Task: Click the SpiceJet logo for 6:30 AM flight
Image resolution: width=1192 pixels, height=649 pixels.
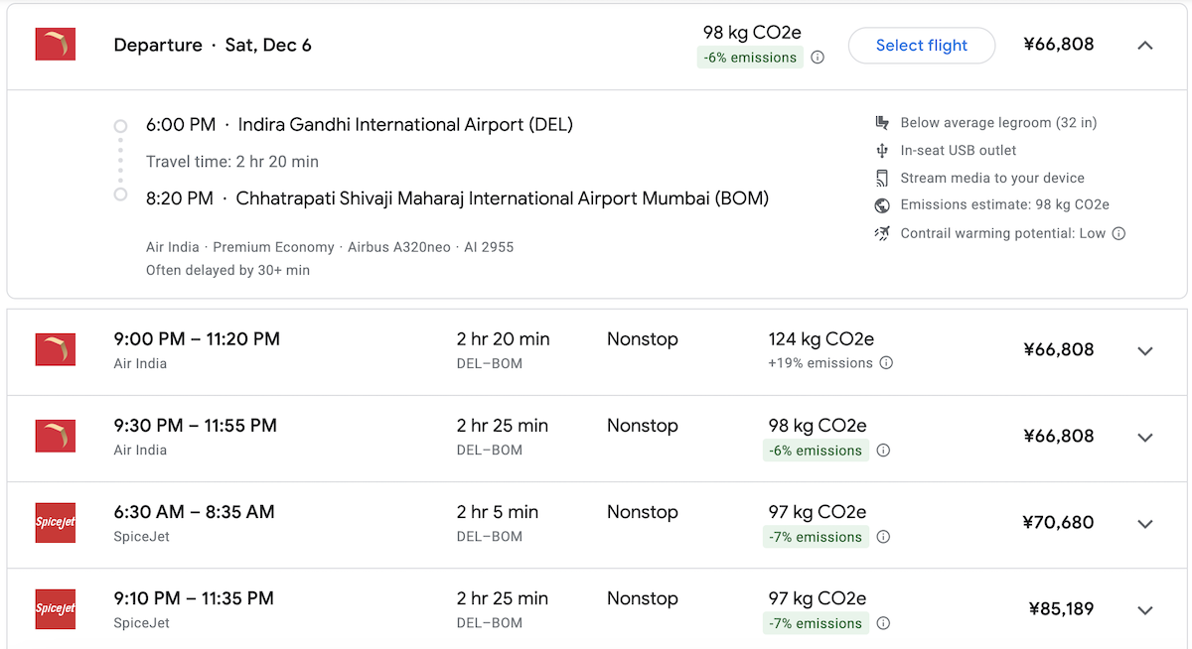Action: pyautogui.click(x=56, y=524)
